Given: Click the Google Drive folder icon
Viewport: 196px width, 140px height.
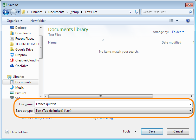Looking at the screenshot, I should [x=12, y=49].
